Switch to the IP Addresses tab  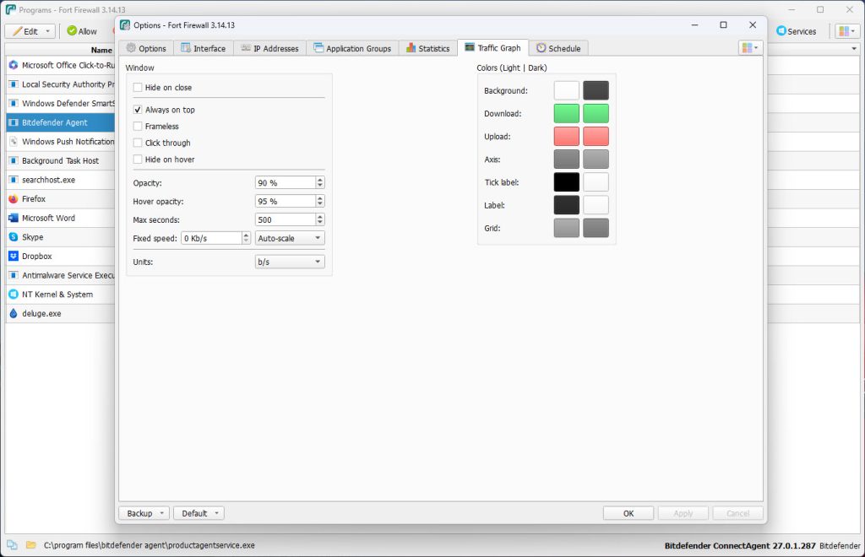click(x=269, y=48)
